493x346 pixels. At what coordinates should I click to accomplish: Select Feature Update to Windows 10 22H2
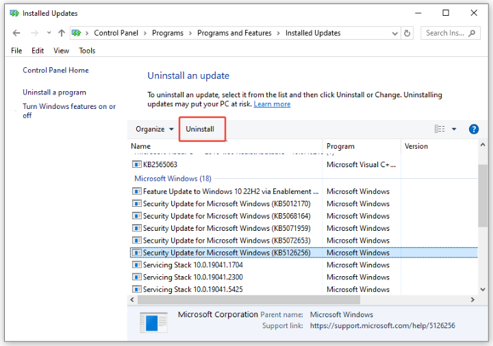coord(304,192)
